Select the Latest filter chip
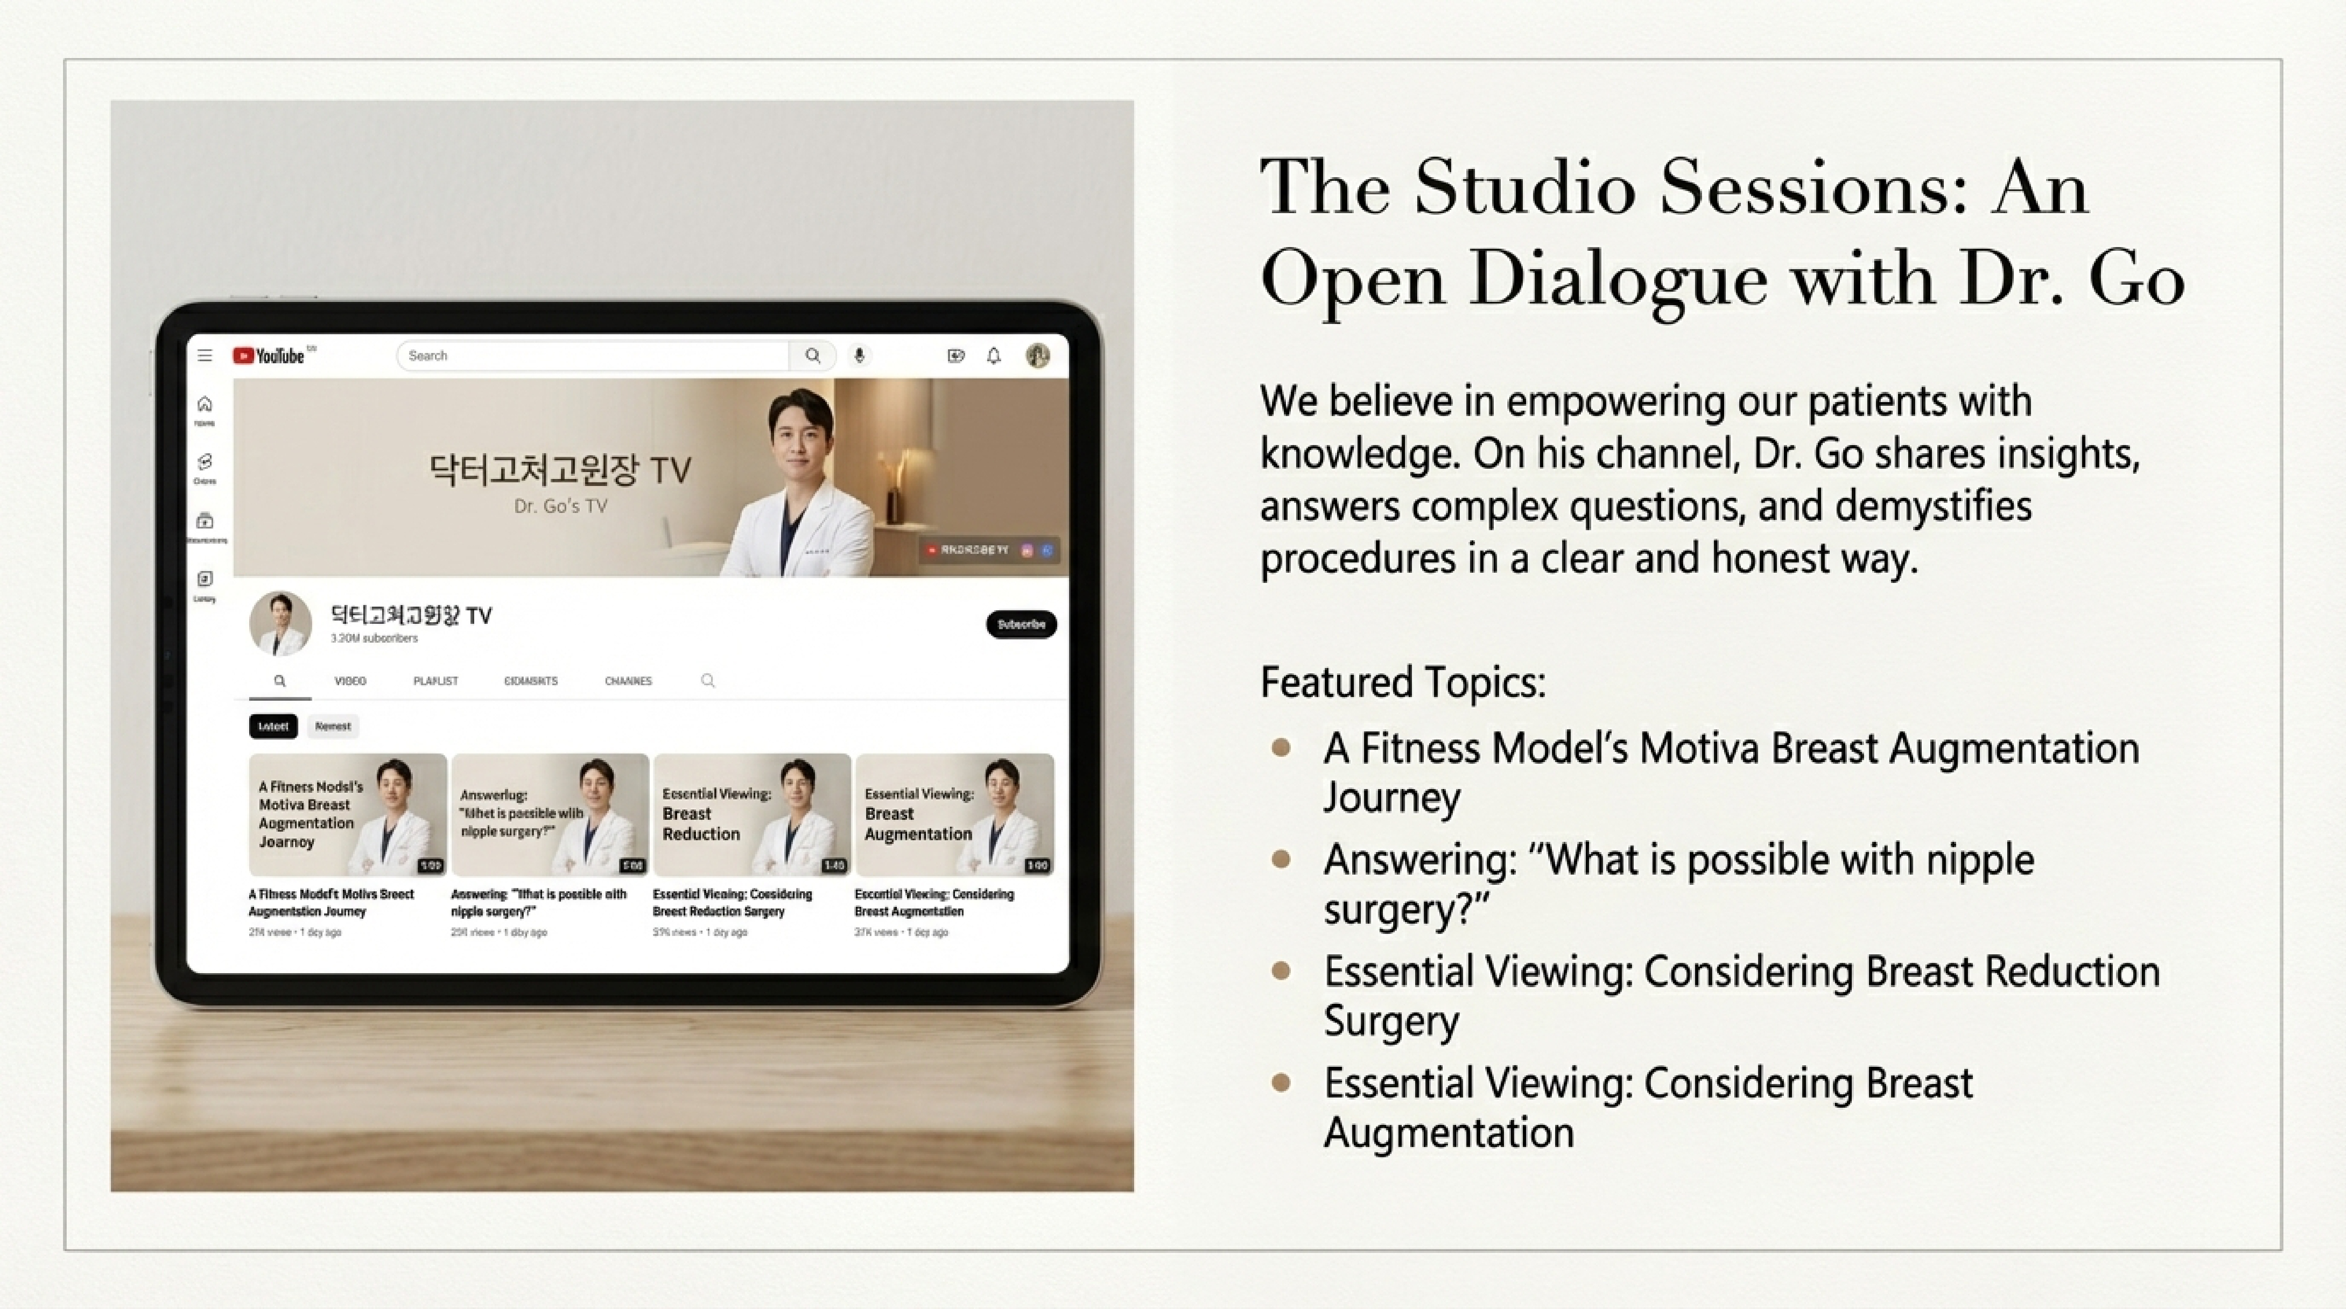Image resolution: width=2346 pixels, height=1309 pixels. pos(273,726)
